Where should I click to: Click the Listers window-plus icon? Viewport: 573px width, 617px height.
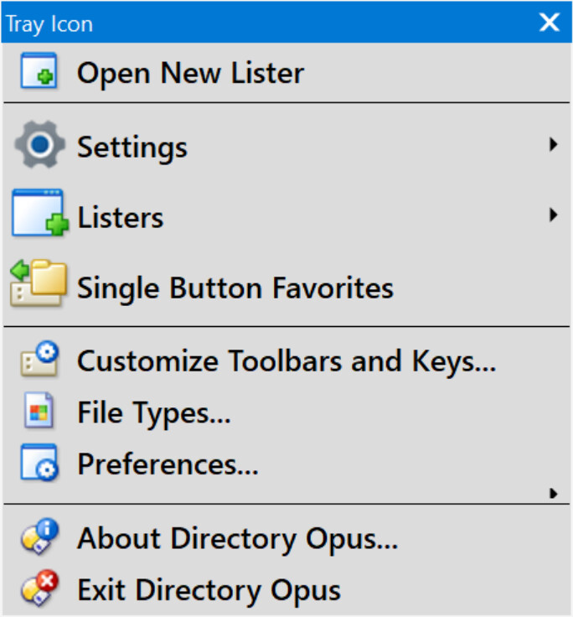[x=39, y=216]
